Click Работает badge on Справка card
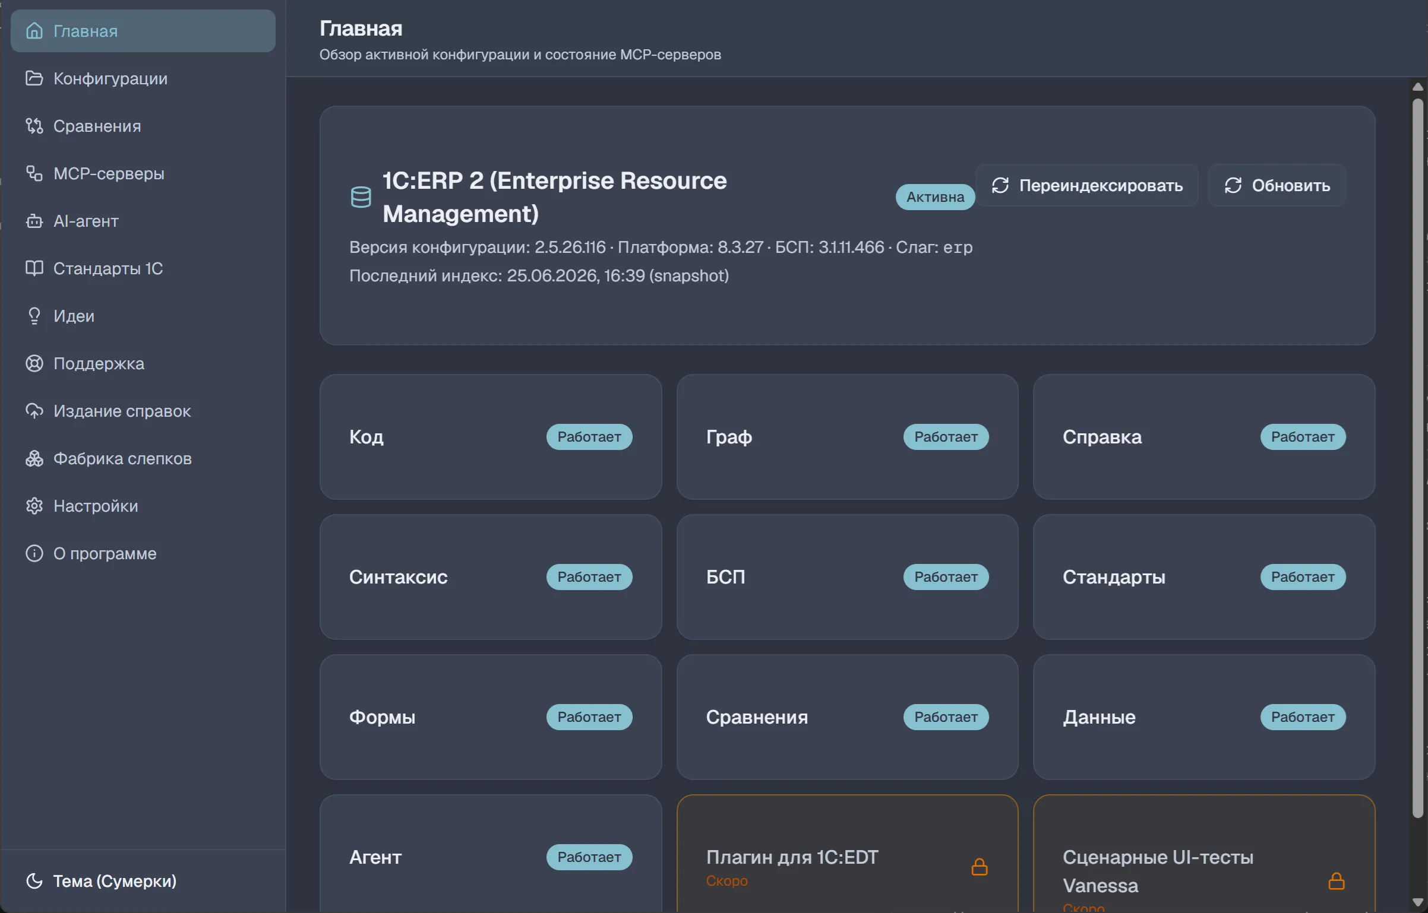 (x=1303, y=437)
